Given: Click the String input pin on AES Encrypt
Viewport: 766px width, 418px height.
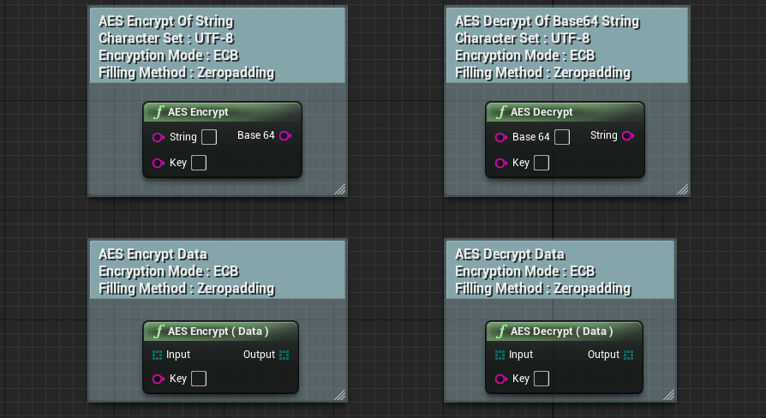Looking at the screenshot, I should click(x=159, y=137).
